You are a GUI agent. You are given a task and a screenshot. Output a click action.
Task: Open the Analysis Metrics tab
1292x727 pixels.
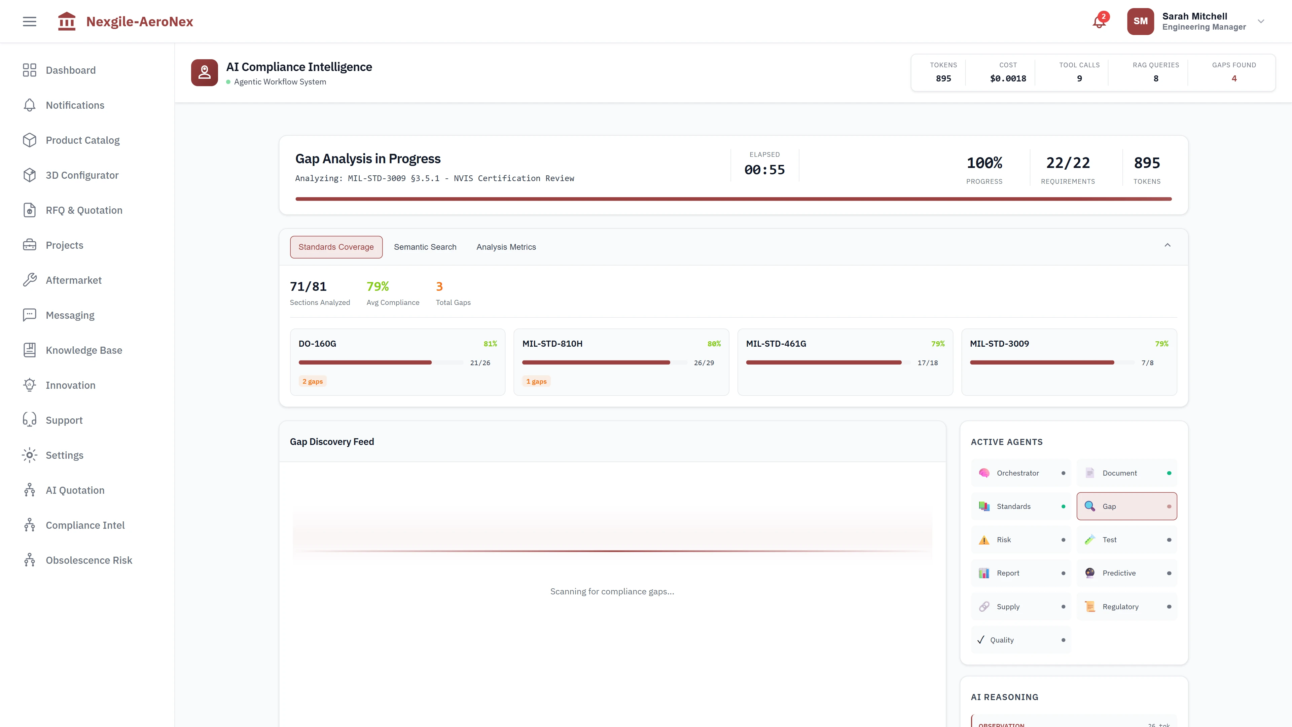tap(506, 247)
